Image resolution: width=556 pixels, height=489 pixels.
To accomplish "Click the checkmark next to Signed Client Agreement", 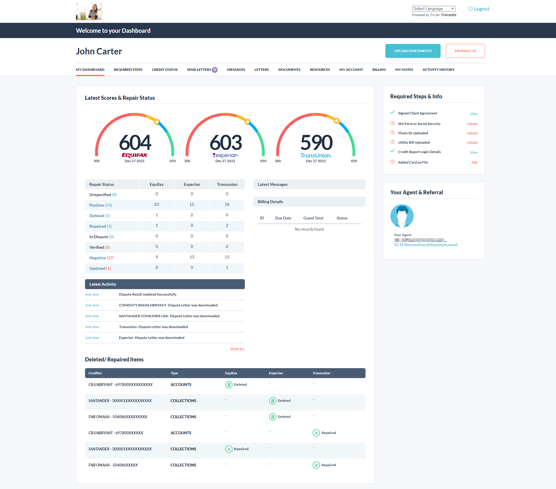I will tap(393, 113).
